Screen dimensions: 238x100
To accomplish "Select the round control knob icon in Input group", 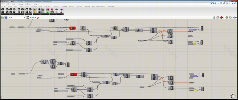I will pos(39,12).
